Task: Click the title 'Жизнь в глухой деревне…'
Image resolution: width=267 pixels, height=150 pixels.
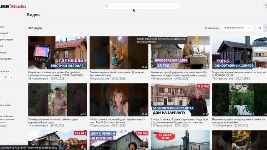Action: tap(179, 74)
